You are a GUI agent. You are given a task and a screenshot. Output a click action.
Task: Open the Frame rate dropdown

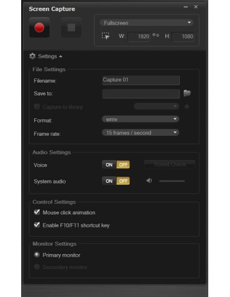pyautogui.click(x=141, y=133)
